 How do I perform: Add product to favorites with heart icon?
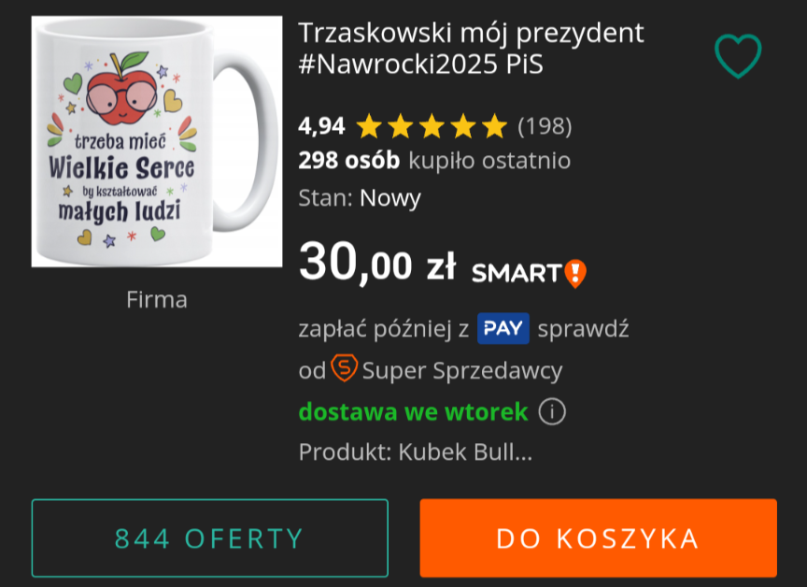738,55
